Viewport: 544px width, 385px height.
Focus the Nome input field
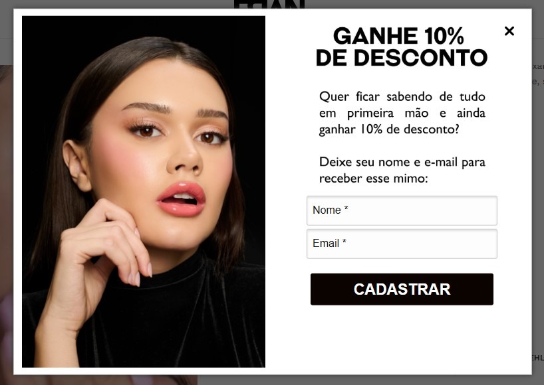402,210
